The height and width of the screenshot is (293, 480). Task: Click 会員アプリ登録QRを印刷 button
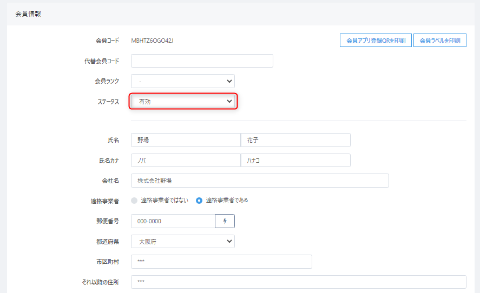point(376,41)
